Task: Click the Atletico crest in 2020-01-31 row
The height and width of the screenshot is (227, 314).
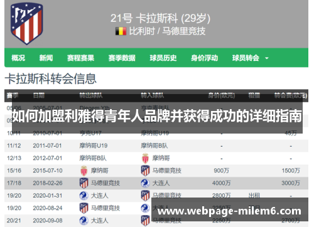Action: tap(145, 196)
